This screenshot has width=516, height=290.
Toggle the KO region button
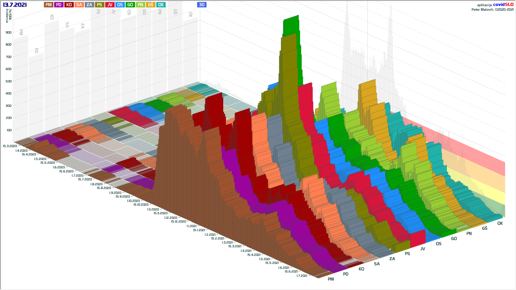(x=69, y=5)
